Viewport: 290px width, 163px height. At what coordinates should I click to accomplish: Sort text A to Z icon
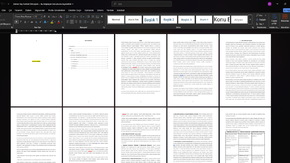97,17
